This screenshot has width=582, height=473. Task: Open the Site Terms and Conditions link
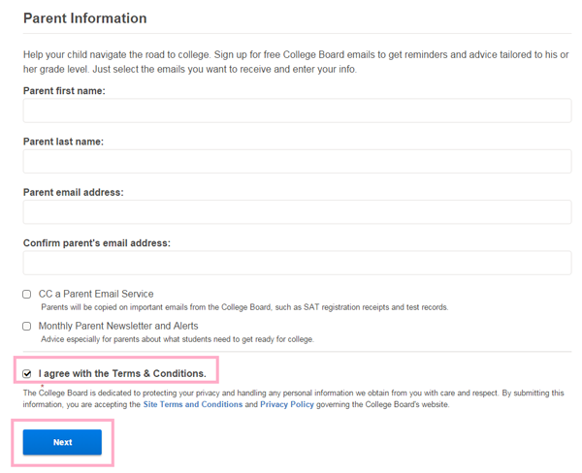193,404
